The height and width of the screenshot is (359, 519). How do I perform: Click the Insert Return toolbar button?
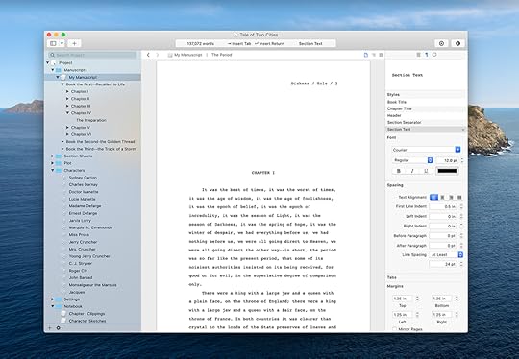(269, 43)
